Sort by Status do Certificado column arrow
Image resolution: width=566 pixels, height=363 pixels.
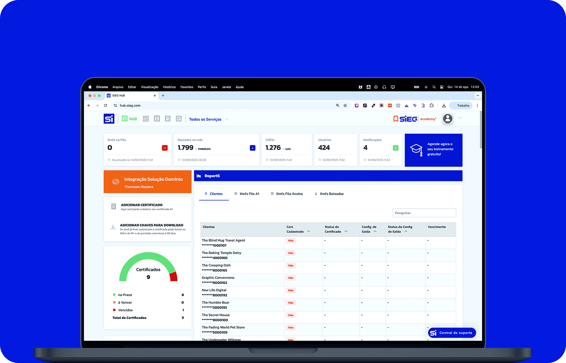coord(346,232)
